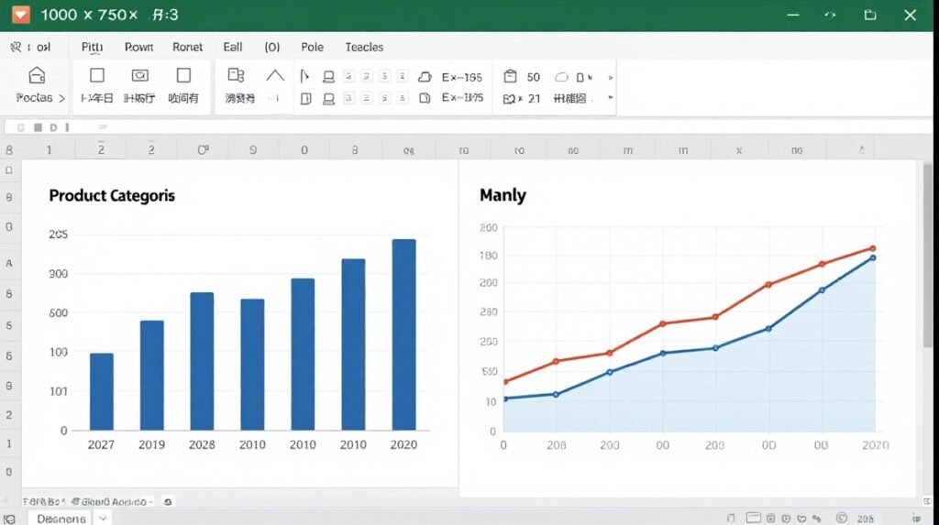Open the Pole menu

312,48
